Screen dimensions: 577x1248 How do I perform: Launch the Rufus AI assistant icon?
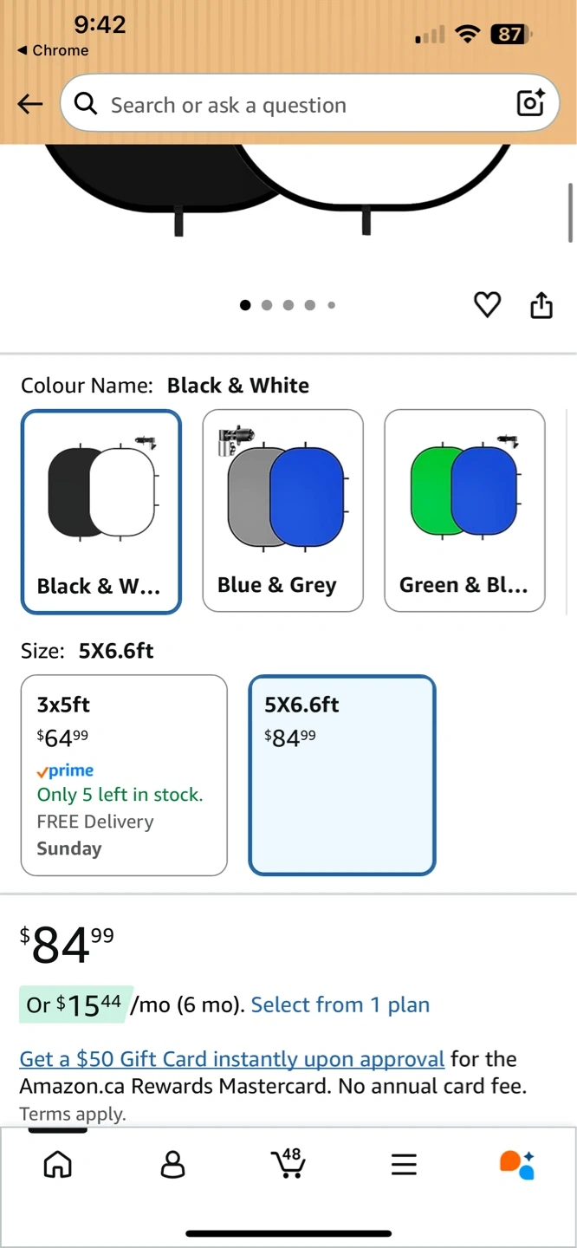(517, 1164)
